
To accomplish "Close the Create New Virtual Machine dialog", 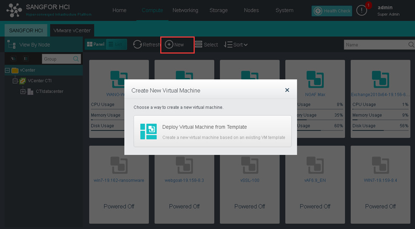I will 287,90.
